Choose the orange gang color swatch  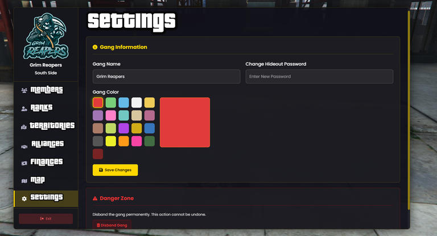coord(123,141)
